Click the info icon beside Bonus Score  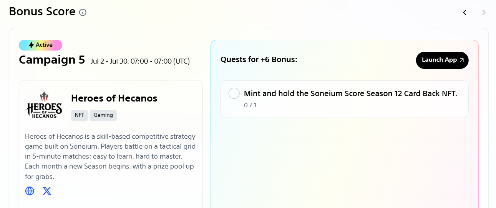tap(83, 12)
